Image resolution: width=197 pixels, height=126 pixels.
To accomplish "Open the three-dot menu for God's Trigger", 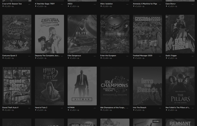I will [x=193, y=56].
